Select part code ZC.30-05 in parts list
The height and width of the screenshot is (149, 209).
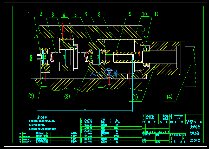point(88,136)
